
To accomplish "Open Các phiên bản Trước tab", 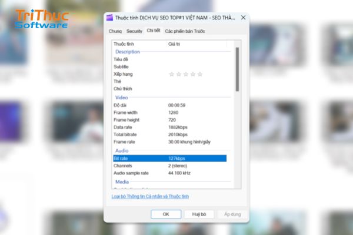I will point(185,31).
